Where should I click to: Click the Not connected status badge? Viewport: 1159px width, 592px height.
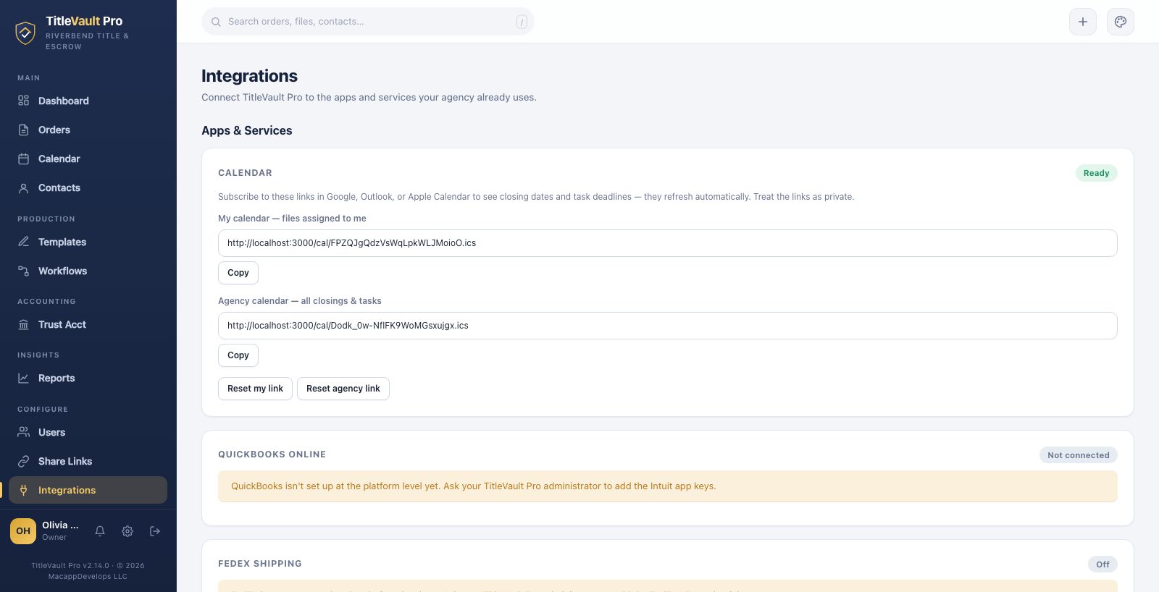(x=1078, y=455)
